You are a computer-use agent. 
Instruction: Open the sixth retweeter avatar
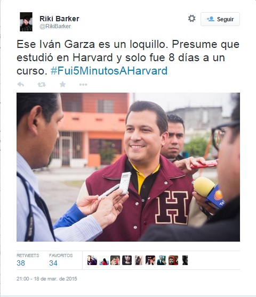tap(150, 260)
